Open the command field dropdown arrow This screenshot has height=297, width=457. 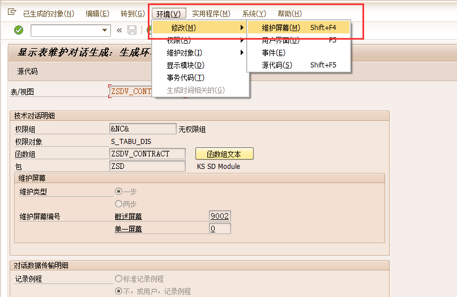point(105,31)
